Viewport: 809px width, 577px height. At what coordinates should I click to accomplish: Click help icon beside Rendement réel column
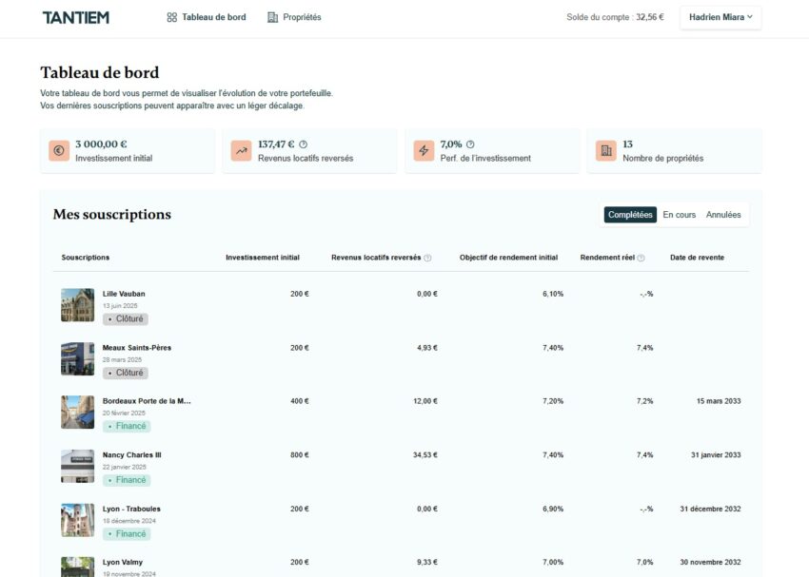pyautogui.click(x=641, y=258)
